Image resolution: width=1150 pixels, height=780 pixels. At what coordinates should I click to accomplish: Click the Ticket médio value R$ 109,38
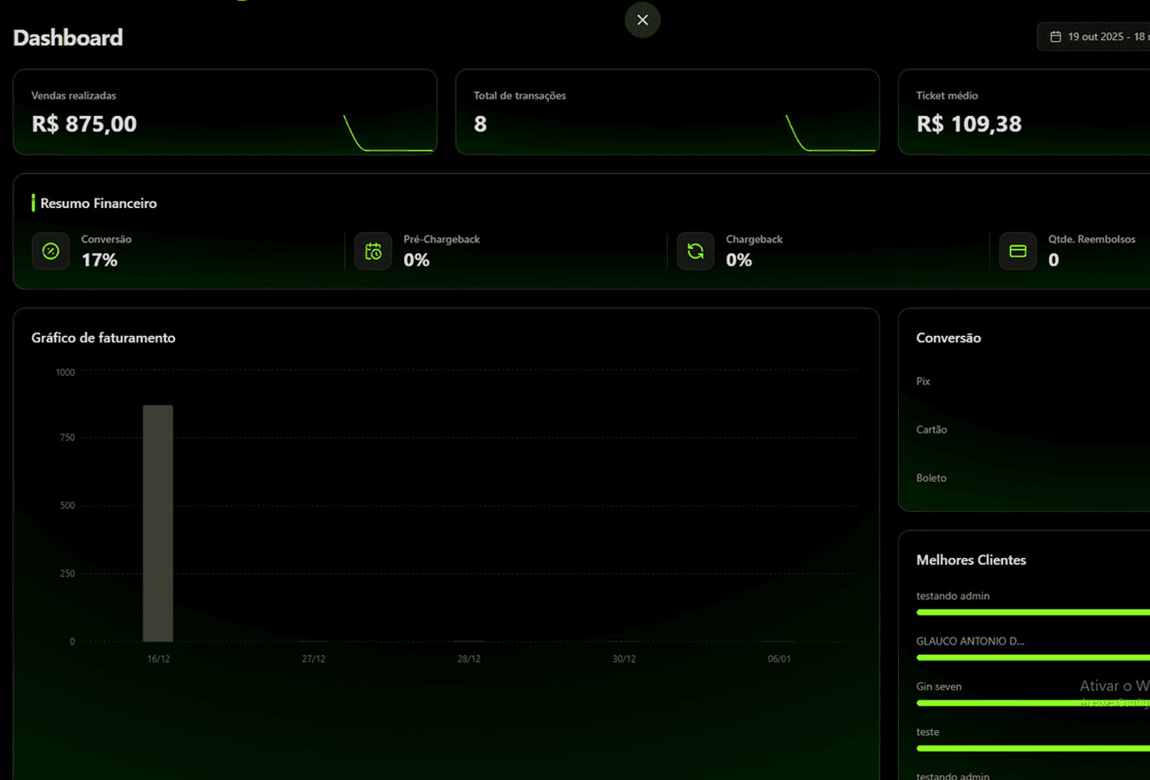(969, 124)
